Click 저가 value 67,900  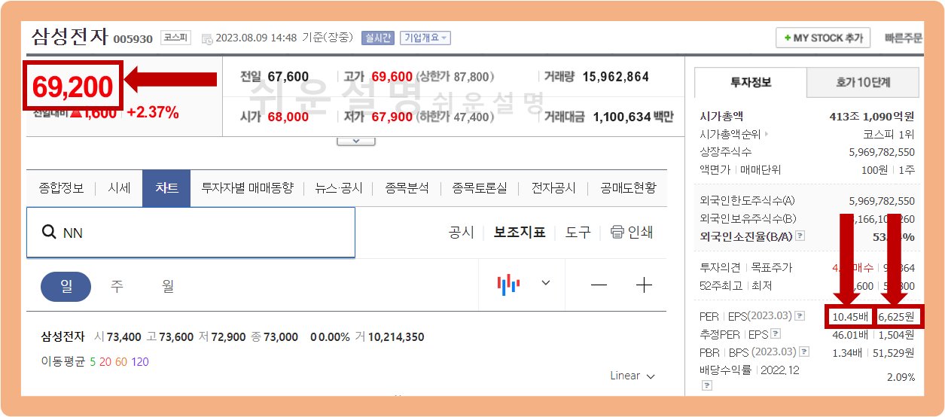click(x=392, y=117)
